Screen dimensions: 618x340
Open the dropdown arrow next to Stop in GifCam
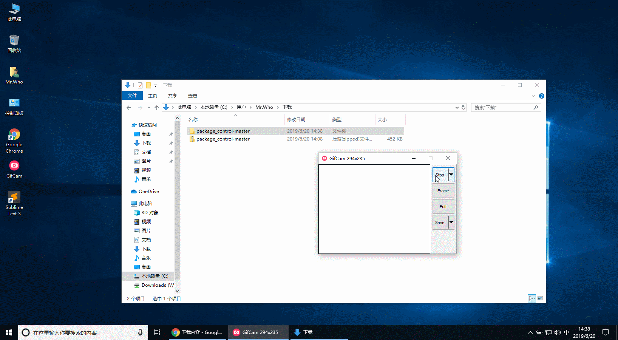click(451, 175)
